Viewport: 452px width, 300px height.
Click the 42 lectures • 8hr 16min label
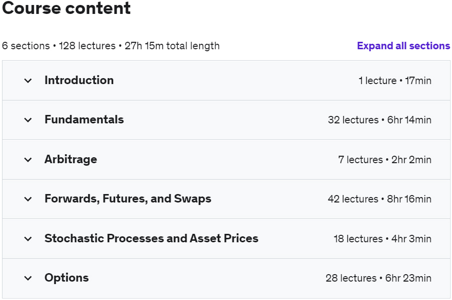click(379, 199)
